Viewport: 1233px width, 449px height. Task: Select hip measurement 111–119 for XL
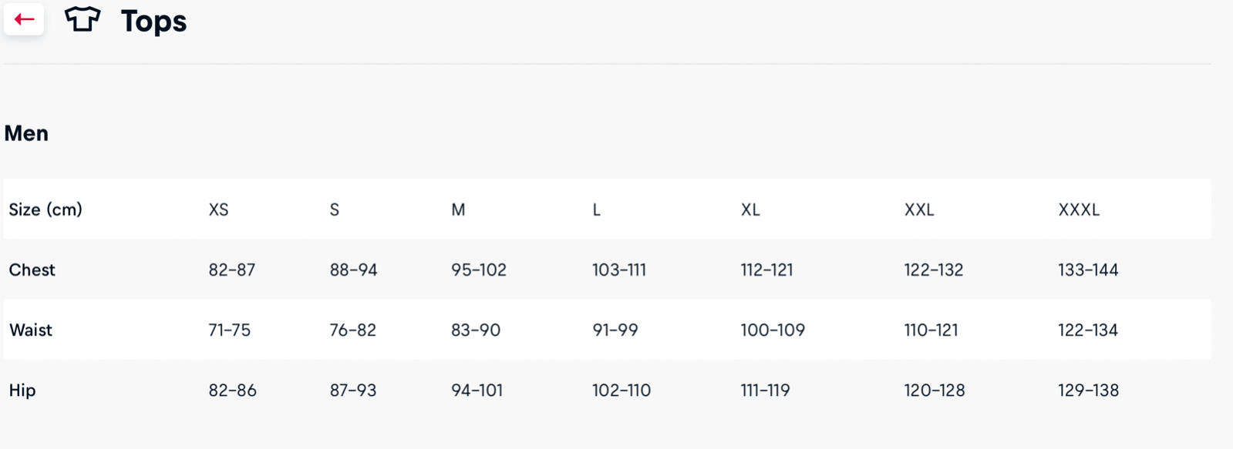tap(765, 390)
